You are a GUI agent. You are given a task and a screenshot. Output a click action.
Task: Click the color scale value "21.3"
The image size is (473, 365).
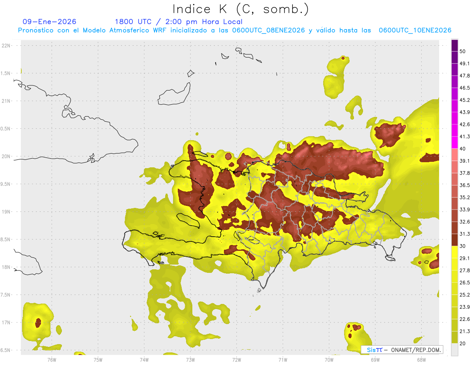[465, 331]
